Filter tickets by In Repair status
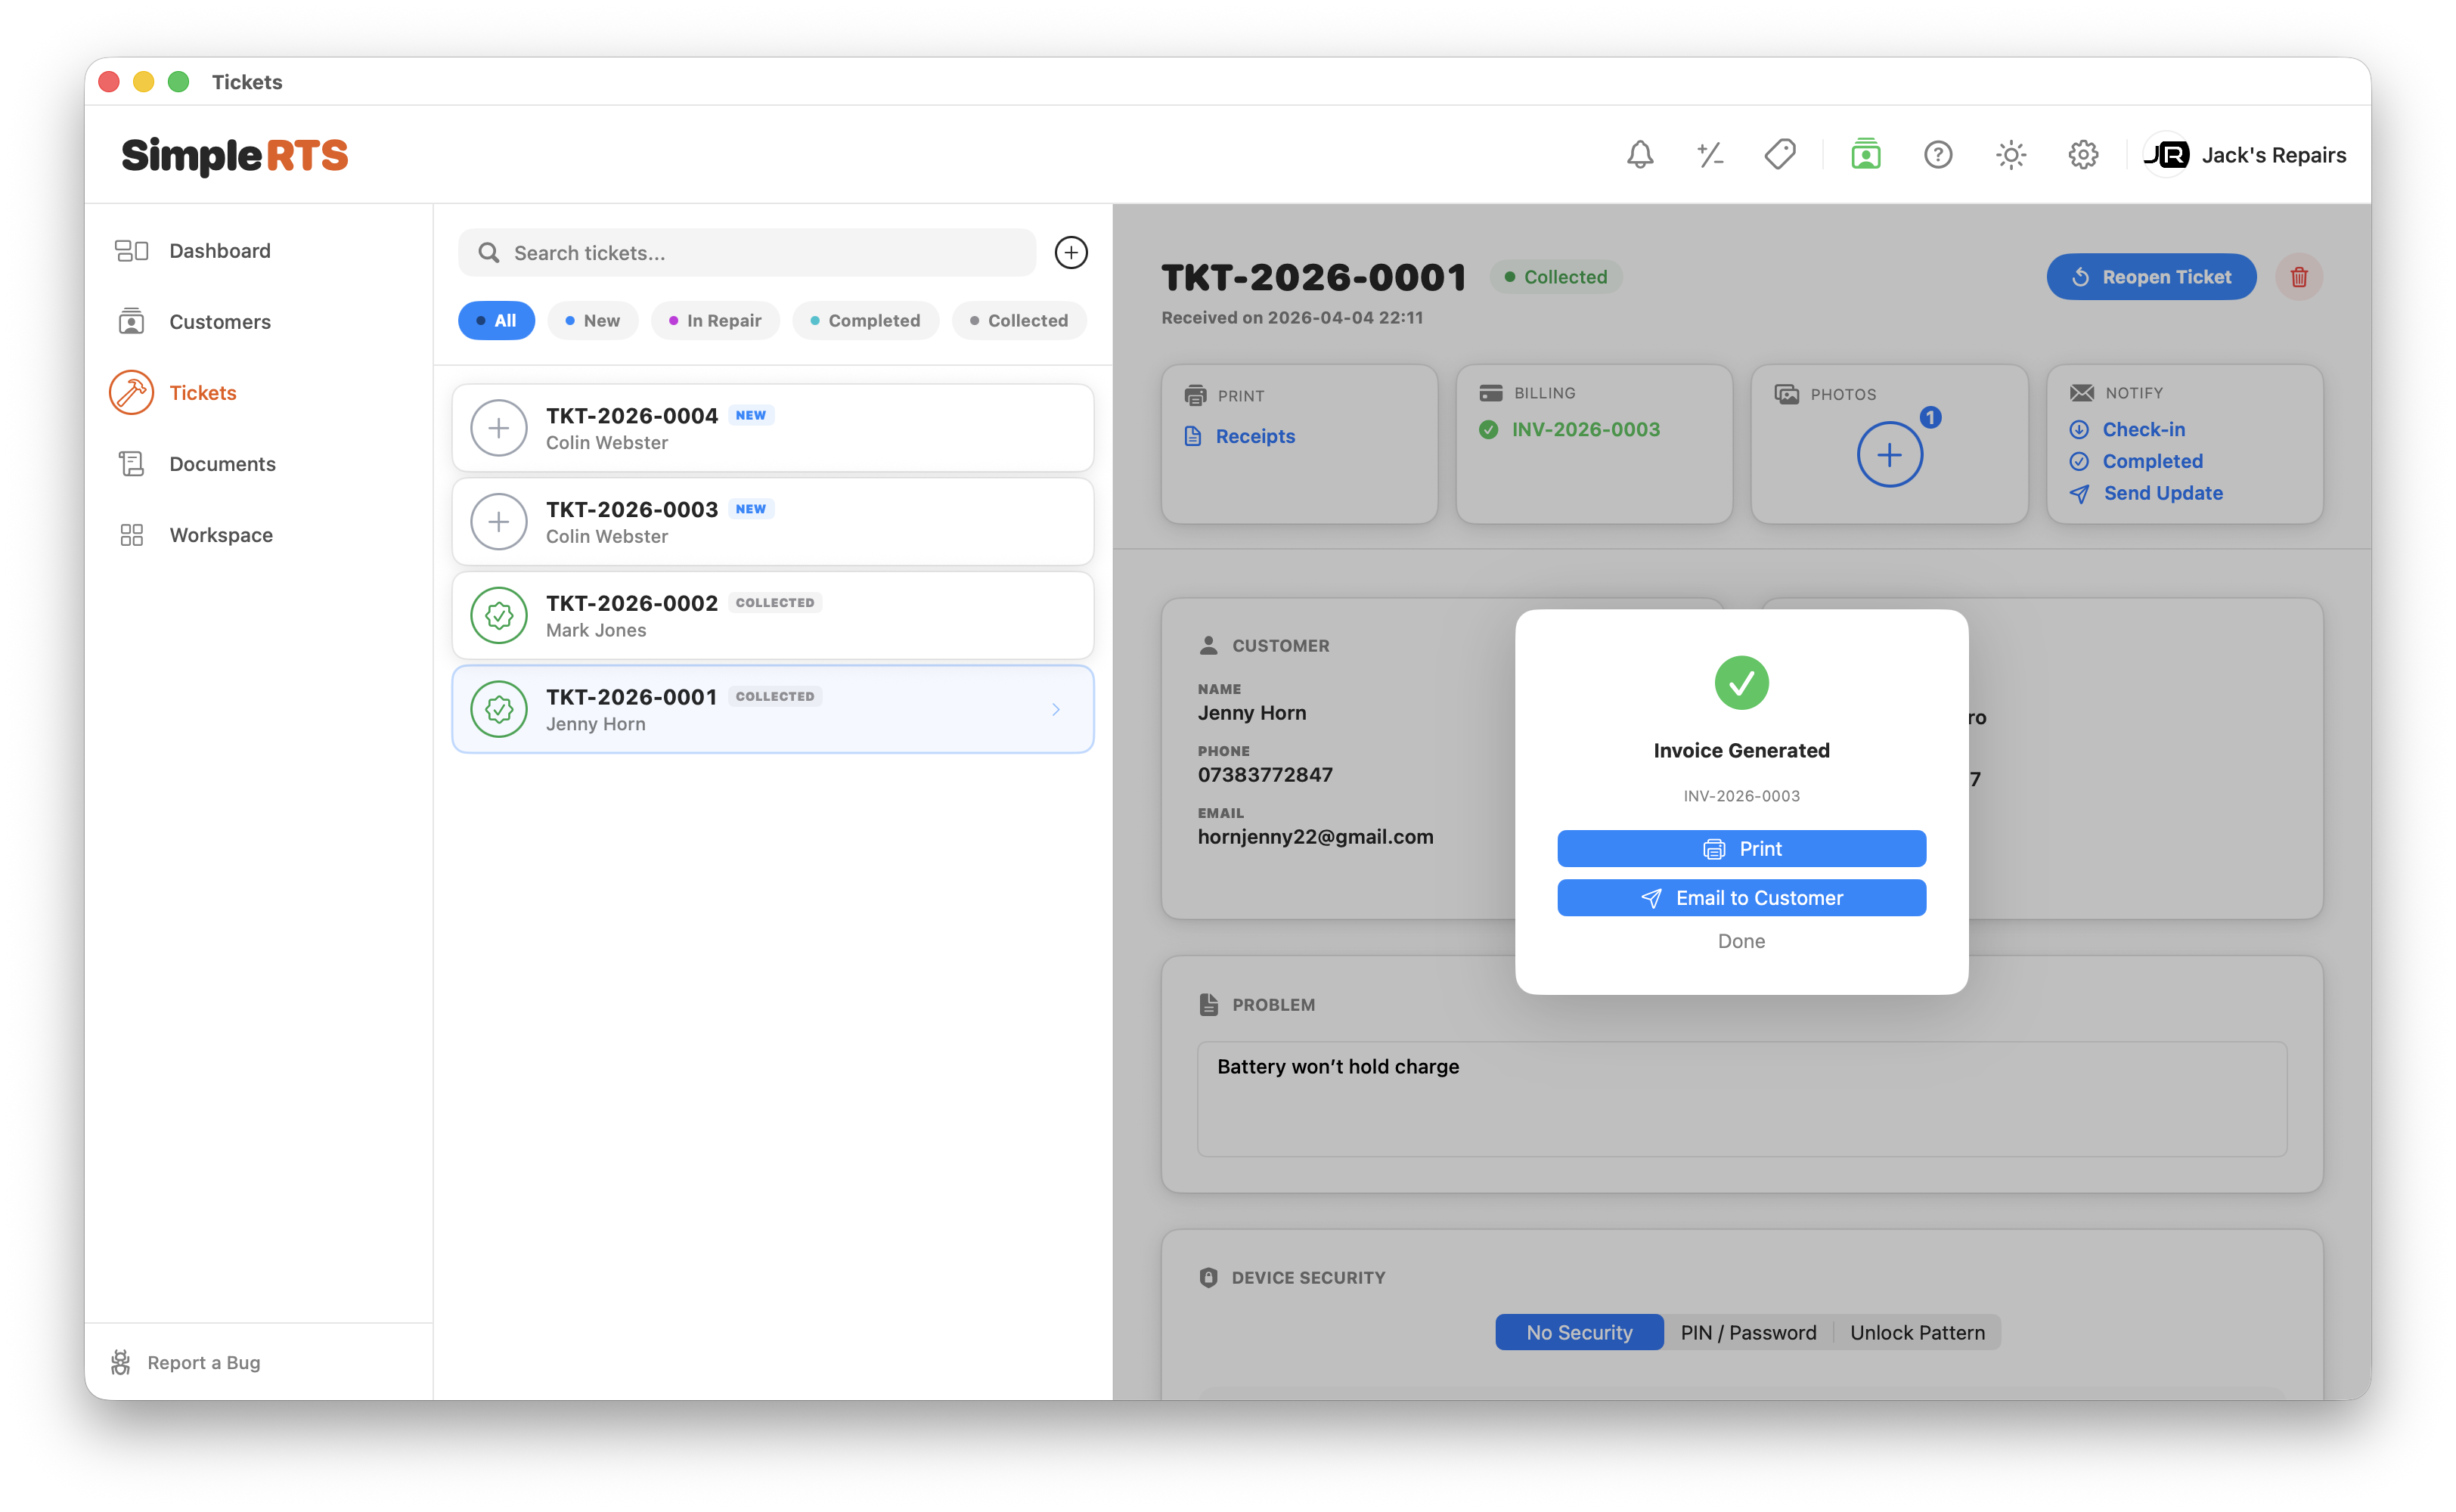The image size is (2456, 1512). pos(715,320)
